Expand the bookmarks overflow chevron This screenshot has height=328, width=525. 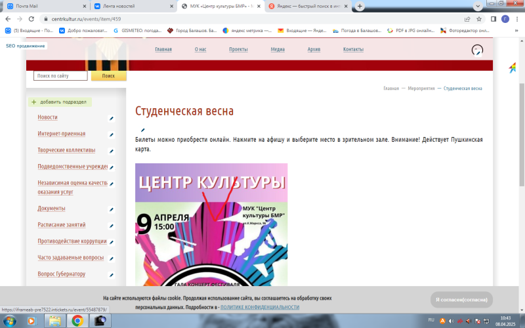516,30
